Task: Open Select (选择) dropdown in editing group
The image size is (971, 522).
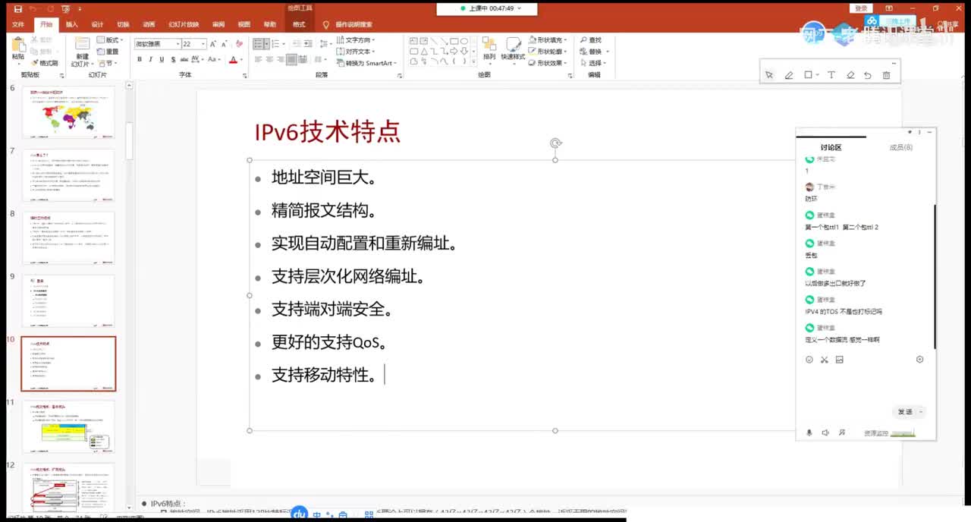Action: [592, 63]
